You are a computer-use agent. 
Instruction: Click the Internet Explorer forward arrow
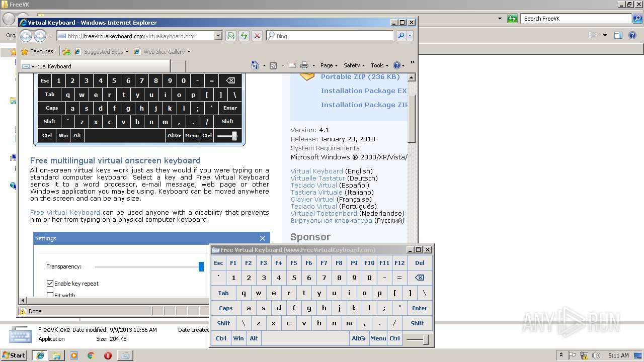click(40, 36)
